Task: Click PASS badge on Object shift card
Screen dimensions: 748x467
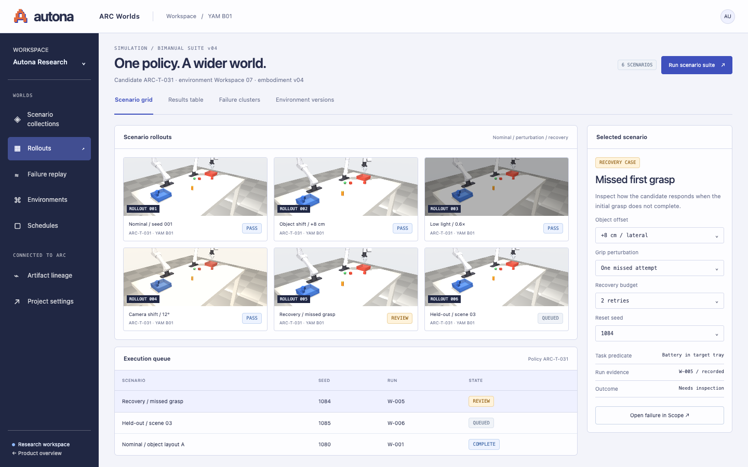Action: click(x=403, y=228)
